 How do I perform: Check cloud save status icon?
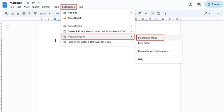tap(39, 3)
